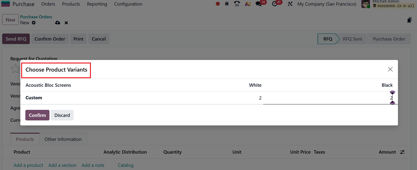417x170 pixels.
Task: Open the chat conversations icon
Action: point(259,4)
